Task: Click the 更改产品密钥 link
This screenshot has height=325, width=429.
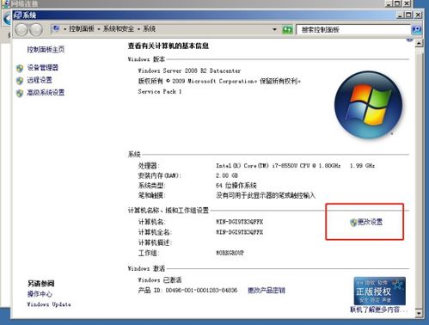Action: tap(267, 291)
